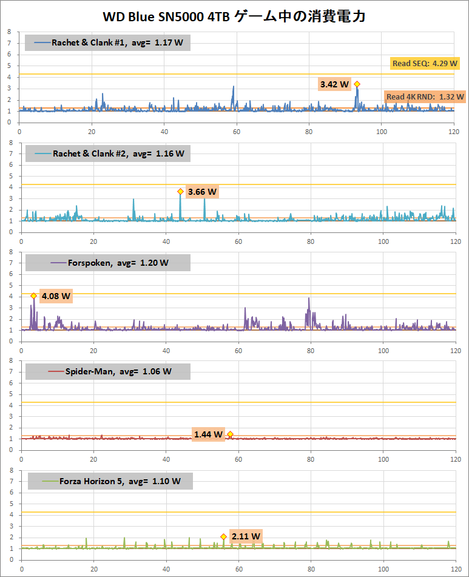The width and height of the screenshot is (469, 577).
Task: Click the blue line sample in the Rachet & Clank #1 legend
Action: tap(42, 42)
